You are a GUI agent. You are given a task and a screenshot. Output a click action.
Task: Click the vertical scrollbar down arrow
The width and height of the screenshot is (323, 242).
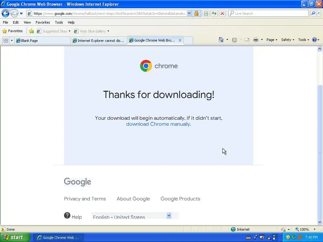click(320, 222)
